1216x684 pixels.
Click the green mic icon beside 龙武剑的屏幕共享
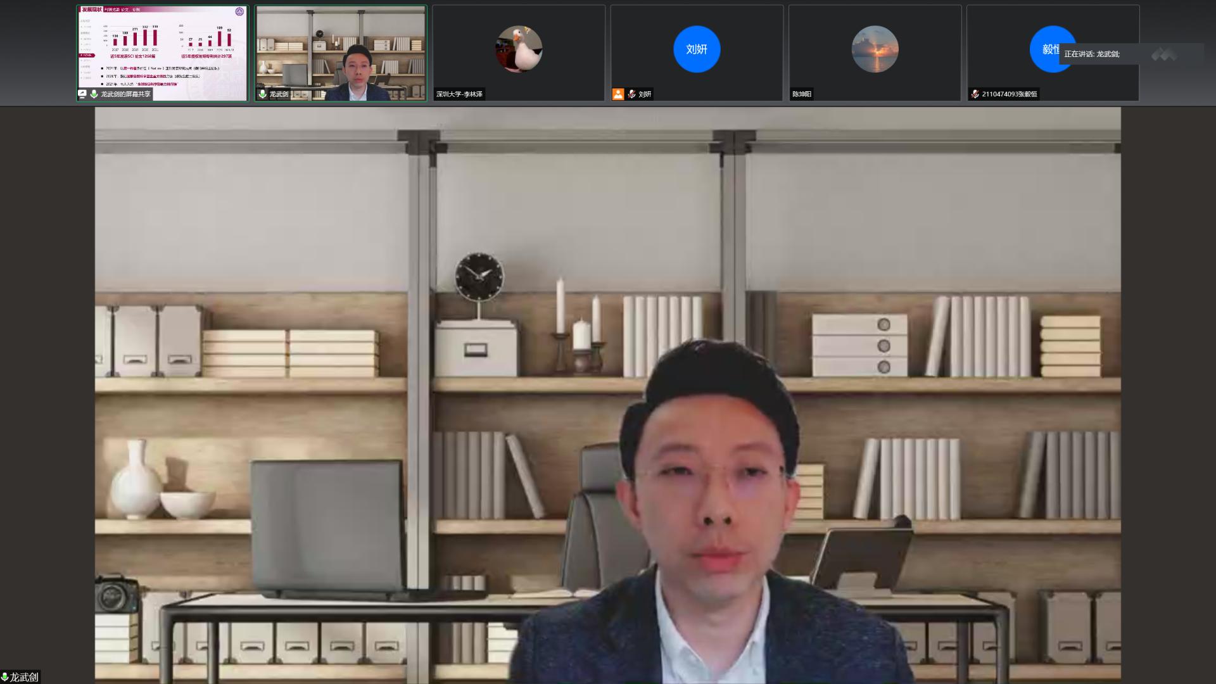point(94,94)
